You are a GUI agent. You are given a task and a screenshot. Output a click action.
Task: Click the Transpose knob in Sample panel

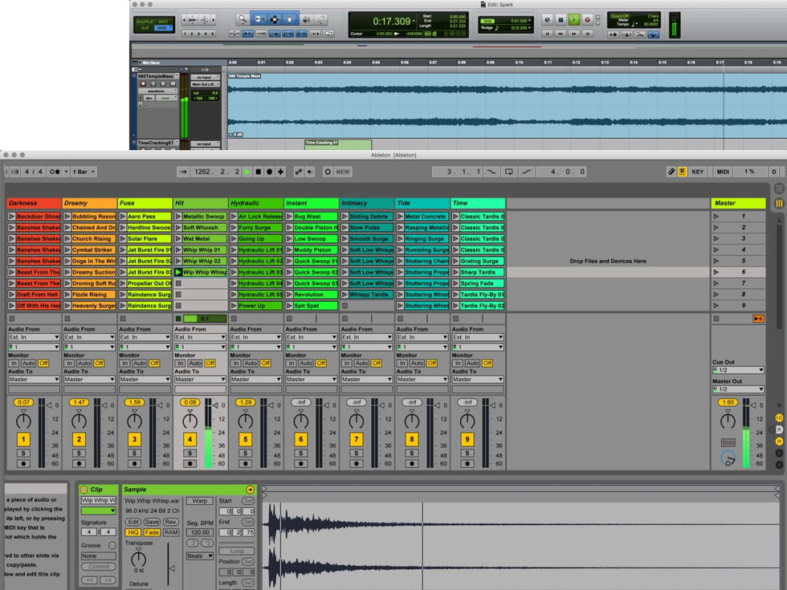point(139,559)
